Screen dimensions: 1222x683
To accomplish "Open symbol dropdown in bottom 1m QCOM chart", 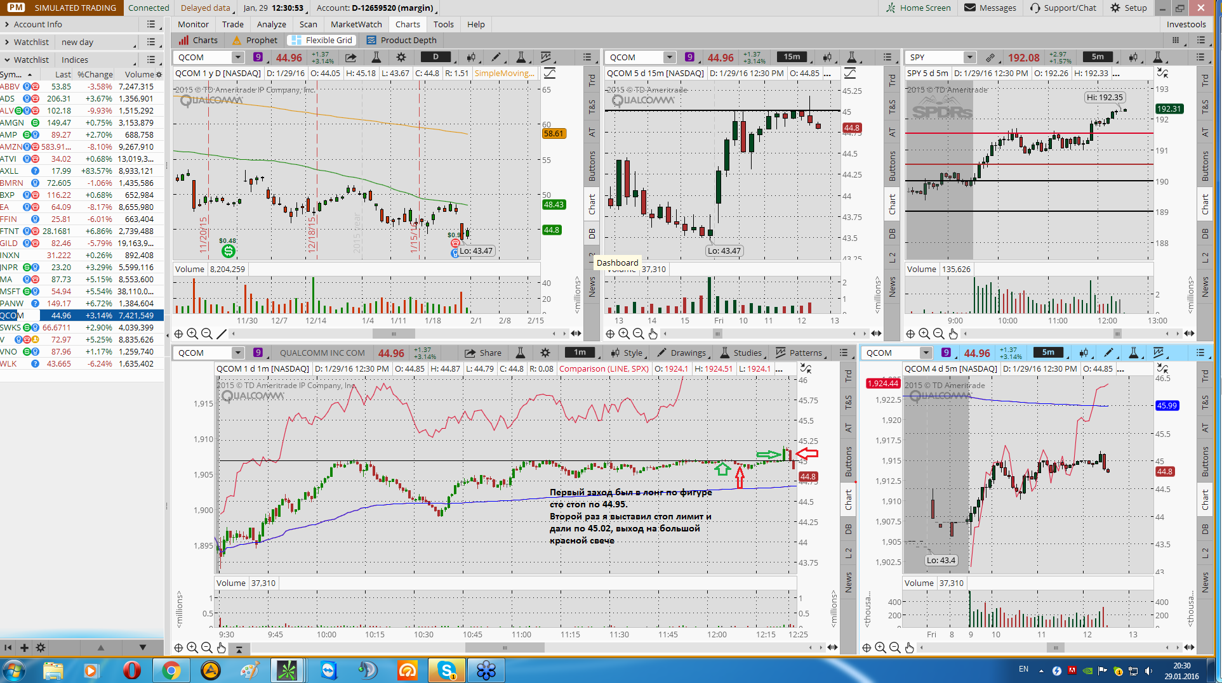I will coord(237,353).
